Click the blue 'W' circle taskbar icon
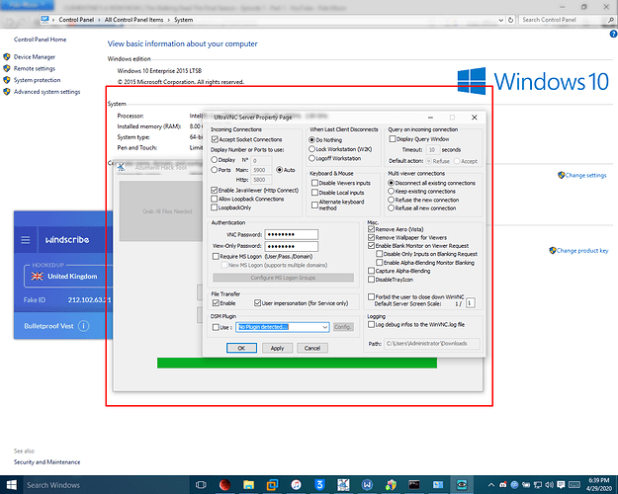This screenshot has height=494, width=618. click(367, 484)
